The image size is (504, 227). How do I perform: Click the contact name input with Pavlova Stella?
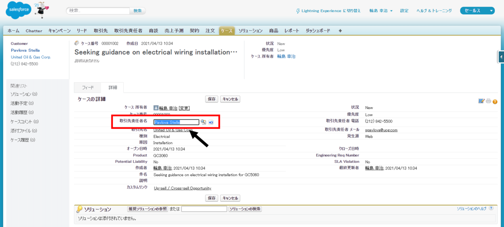(176, 122)
